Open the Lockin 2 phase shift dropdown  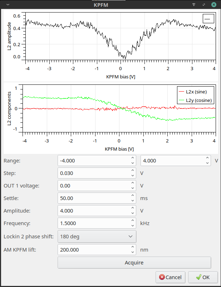(97, 236)
